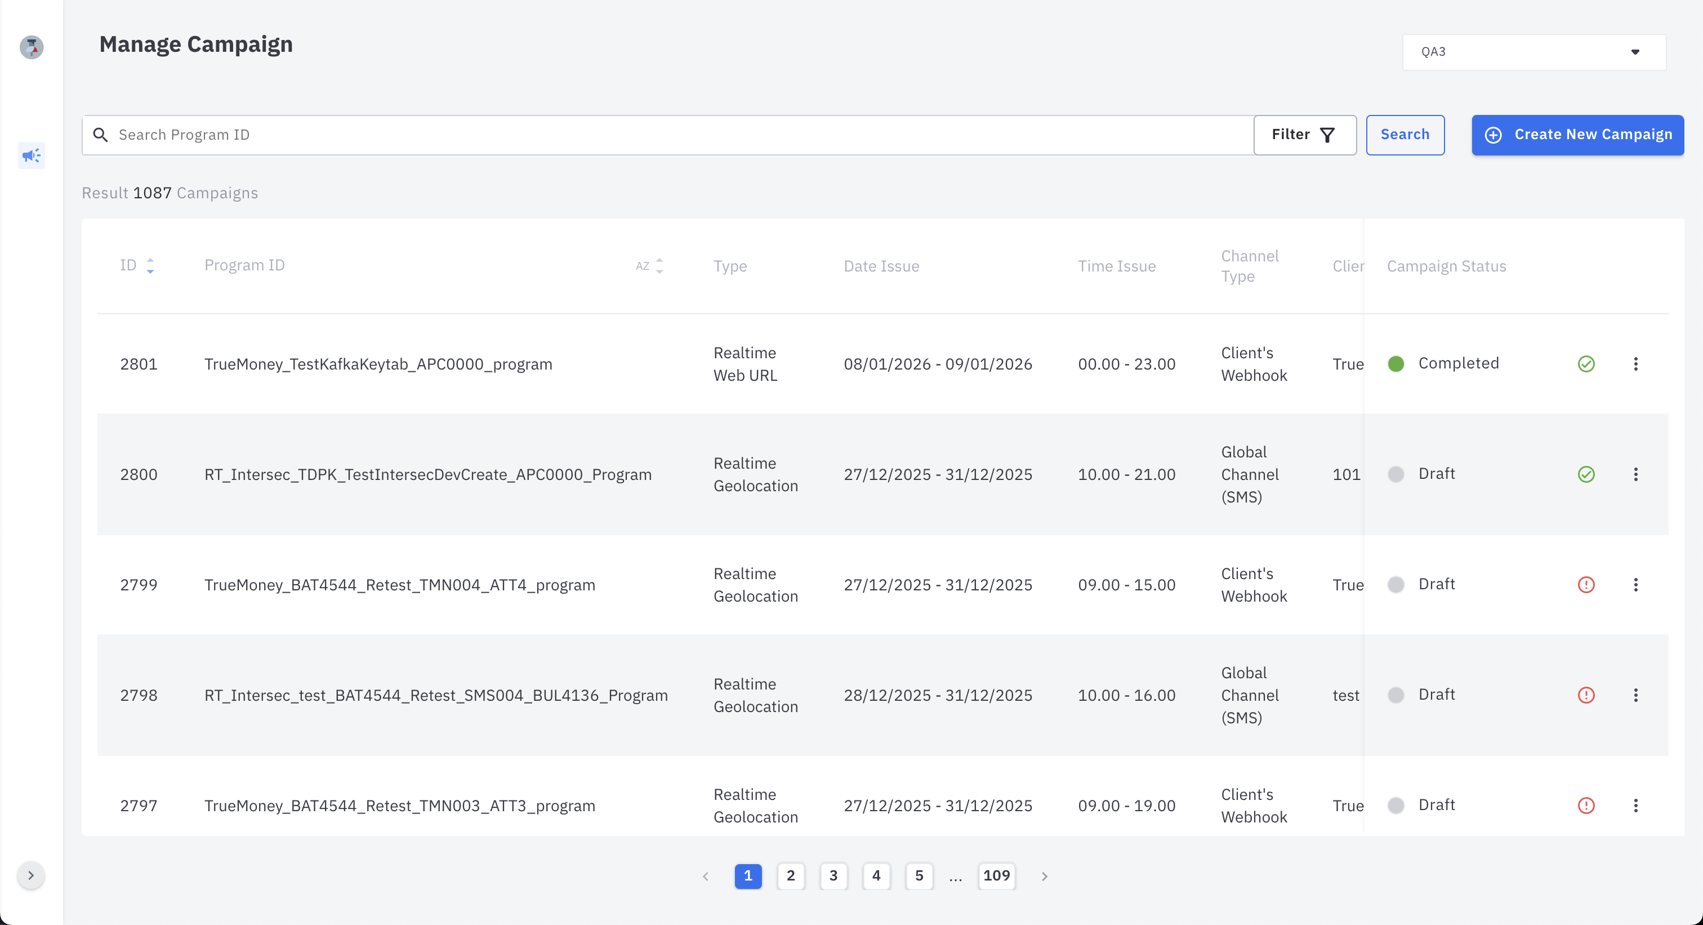The image size is (1703, 925).
Task: Open the Filter options
Action: click(x=1304, y=135)
